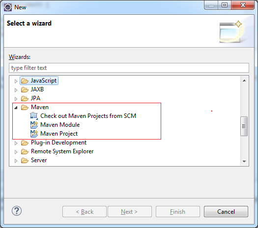The height and width of the screenshot is (228, 258).
Task: Expand the JPA tree node
Action: pyautogui.click(x=16, y=99)
